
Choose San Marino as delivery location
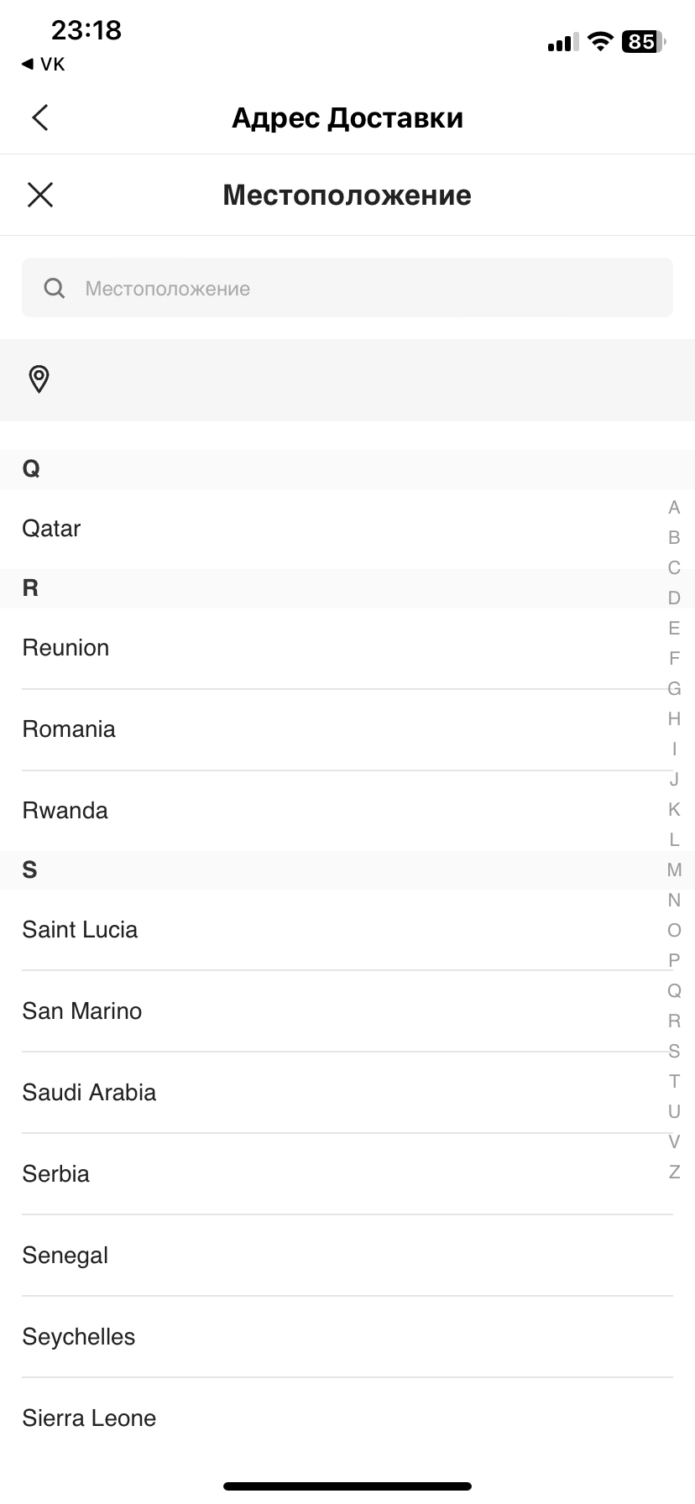tap(82, 1011)
